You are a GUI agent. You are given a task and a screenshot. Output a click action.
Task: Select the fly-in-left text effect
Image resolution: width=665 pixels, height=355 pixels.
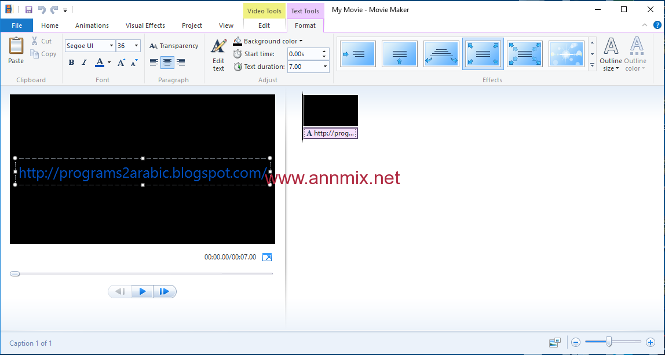click(358, 54)
